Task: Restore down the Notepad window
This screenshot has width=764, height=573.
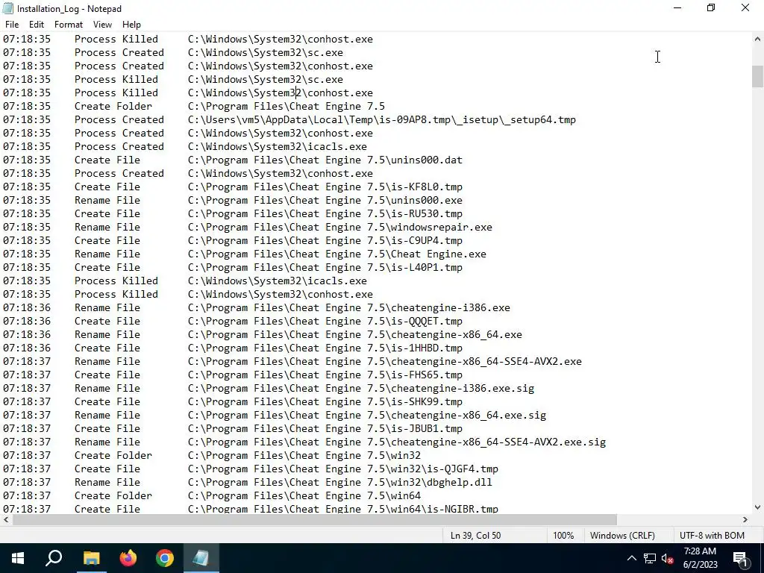Action: (x=711, y=8)
